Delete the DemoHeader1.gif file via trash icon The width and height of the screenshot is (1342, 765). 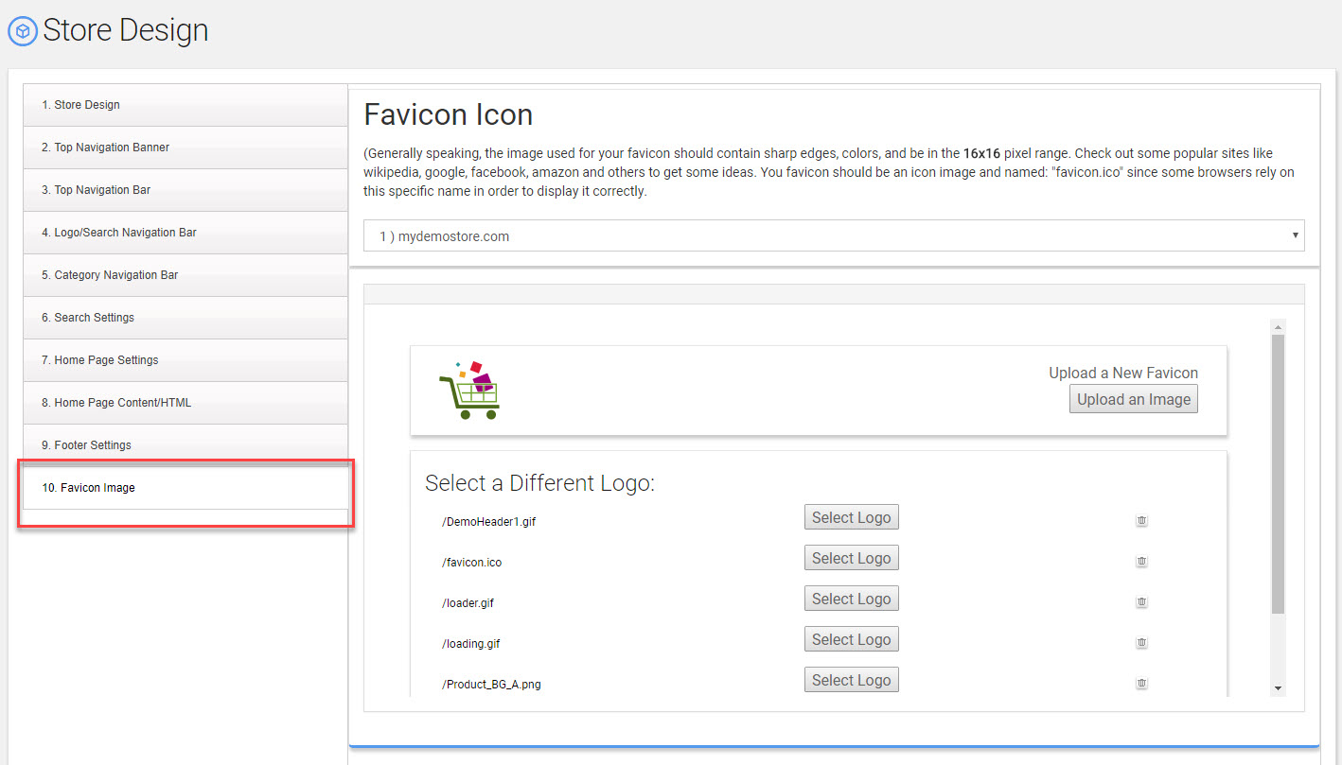click(1141, 520)
